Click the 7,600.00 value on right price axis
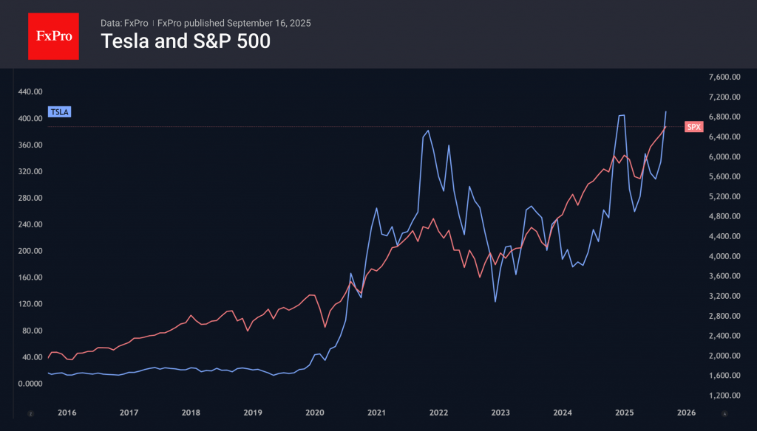Screen dimensions: 757x431 point(724,77)
